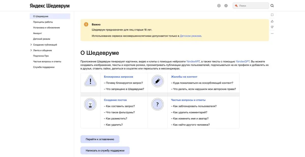Click the thumbs up icon

(272, 21)
